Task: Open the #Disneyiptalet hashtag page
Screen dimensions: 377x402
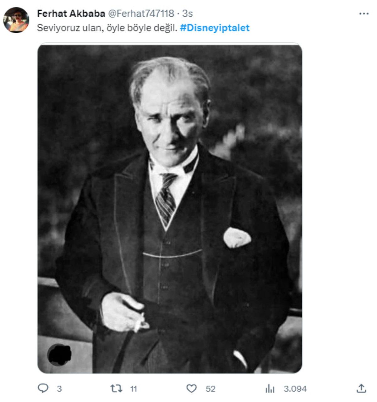Action: pos(215,28)
